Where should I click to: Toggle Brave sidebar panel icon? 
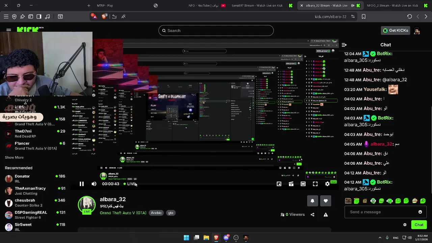[x=39, y=17]
